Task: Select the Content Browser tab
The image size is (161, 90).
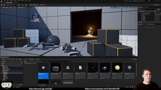Action: coord(5,57)
